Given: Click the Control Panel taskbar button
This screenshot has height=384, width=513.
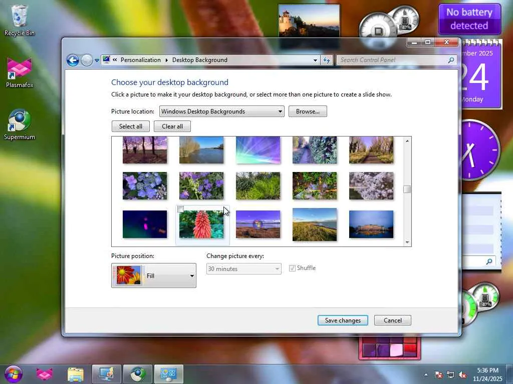Looking at the screenshot, I should point(169,374).
